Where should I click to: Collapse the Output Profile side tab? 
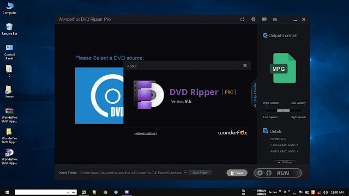point(255,95)
